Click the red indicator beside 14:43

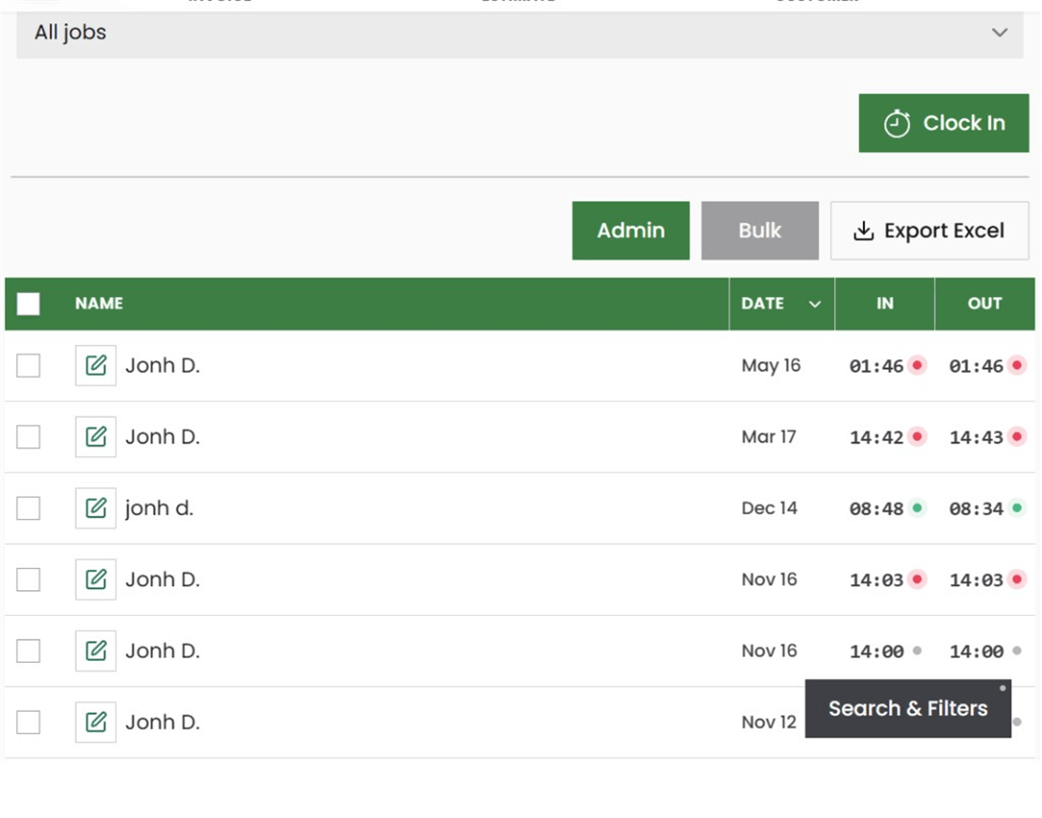point(1017,437)
